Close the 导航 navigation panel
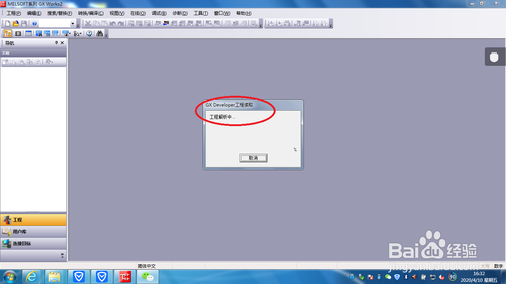The image size is (506, 284). coord(62,43)
